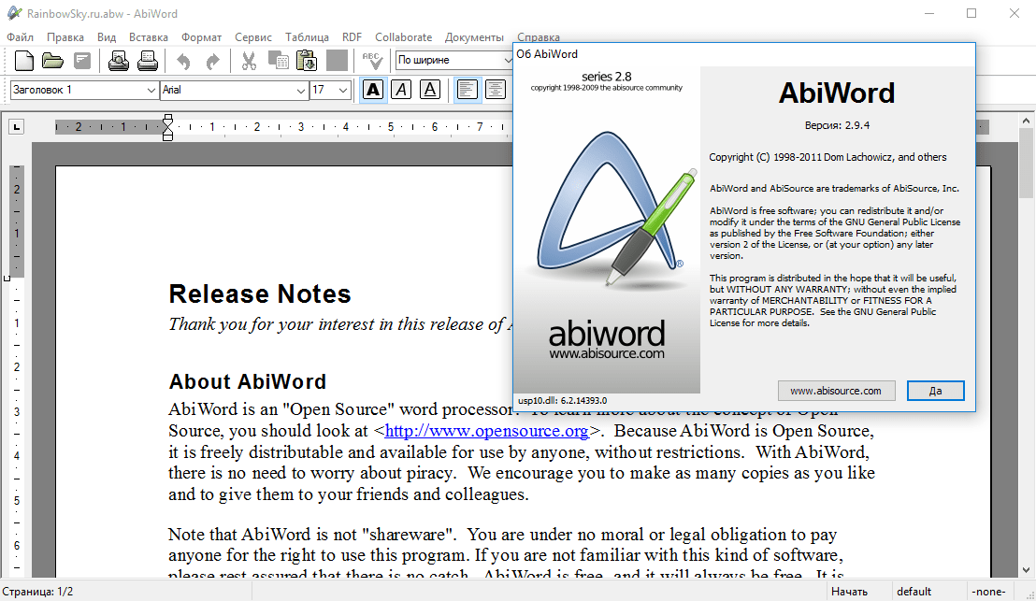This screenshot has height=601, width=1036.
Task: Open the RDF menu
Action: pyautogui.click(x=352, y=37)
